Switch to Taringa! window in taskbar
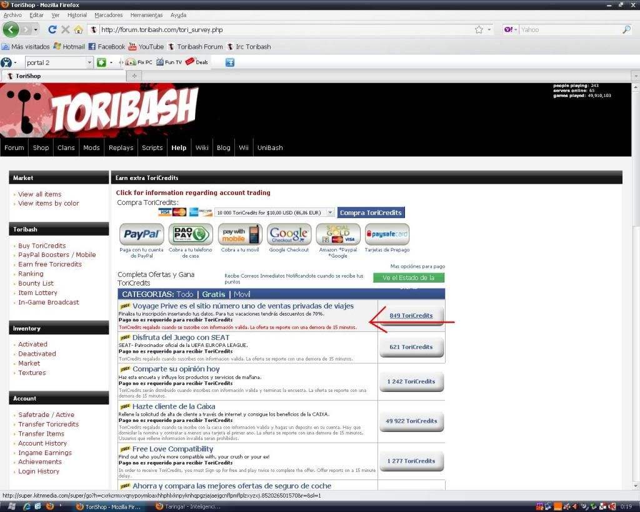 [189, 507]
